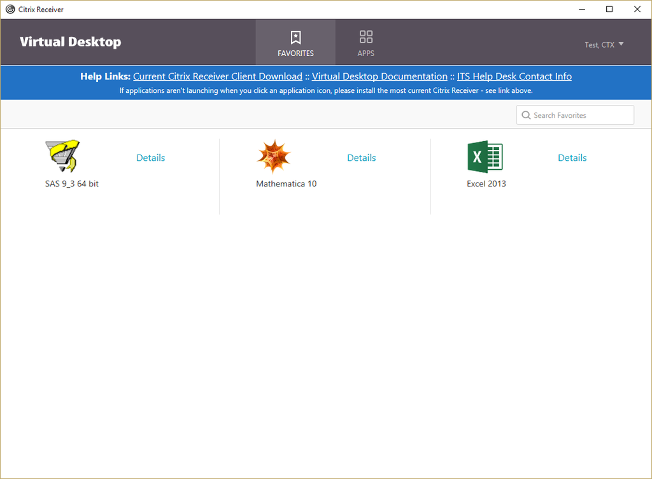This screenshot has height=479, width=652.
Task: Click the grid icon above APPS
Action: pos(365,37)
